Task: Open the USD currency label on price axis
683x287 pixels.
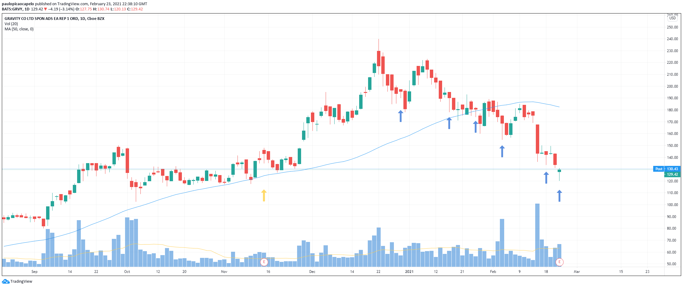Action: point(673,18)
